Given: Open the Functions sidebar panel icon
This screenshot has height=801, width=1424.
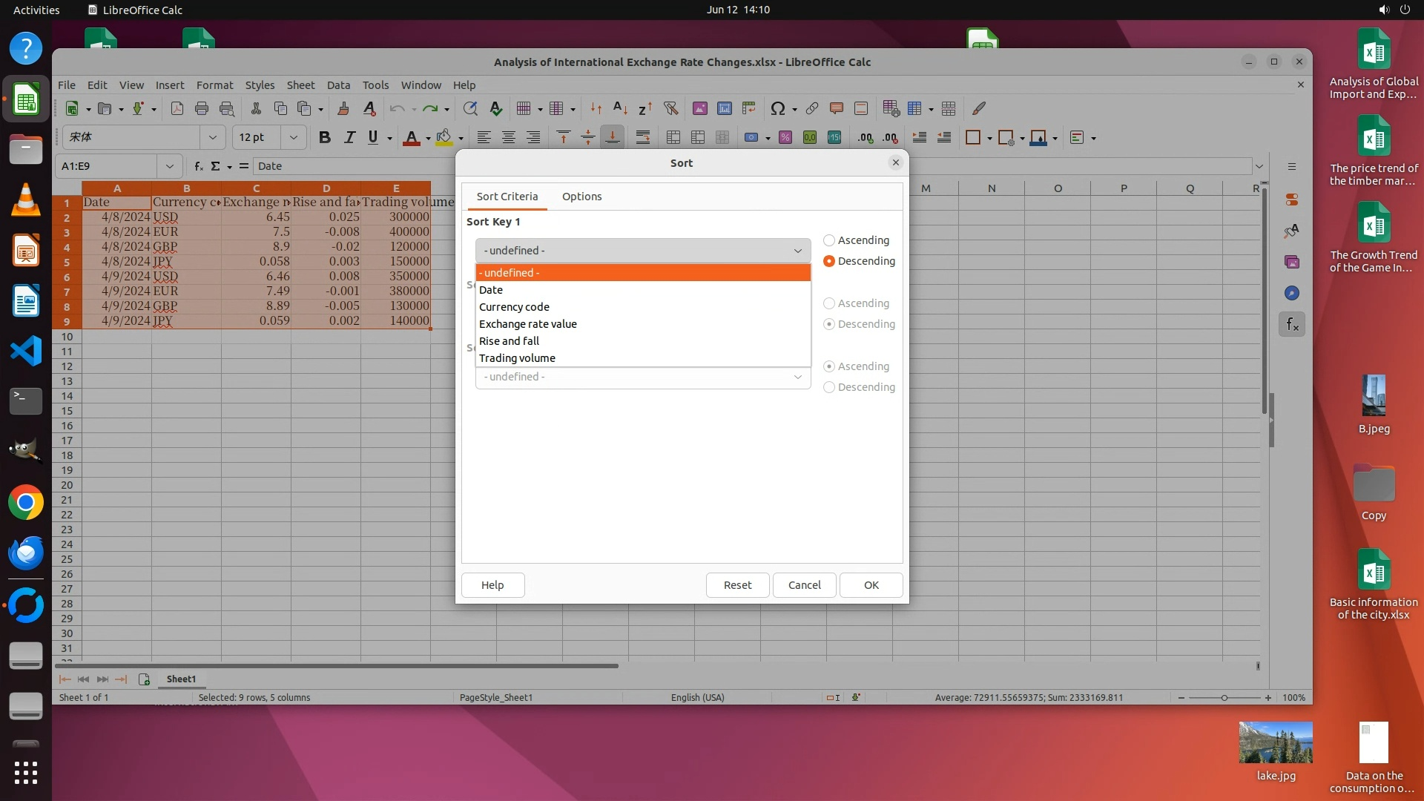Looking at the screenshot, I should [1291, 324].
